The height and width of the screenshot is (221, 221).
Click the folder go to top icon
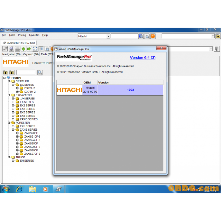point(12,73)
